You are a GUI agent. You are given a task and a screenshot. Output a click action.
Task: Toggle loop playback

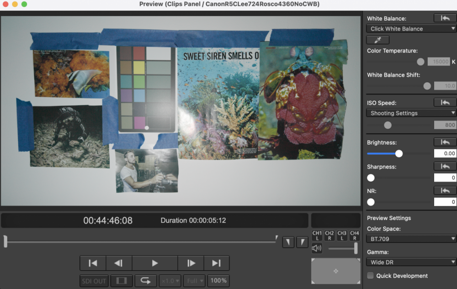tap(145, 281)
